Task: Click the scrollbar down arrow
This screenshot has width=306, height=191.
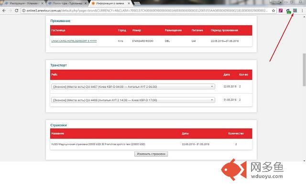Action: pyautogui.click(x=304, y=161)
